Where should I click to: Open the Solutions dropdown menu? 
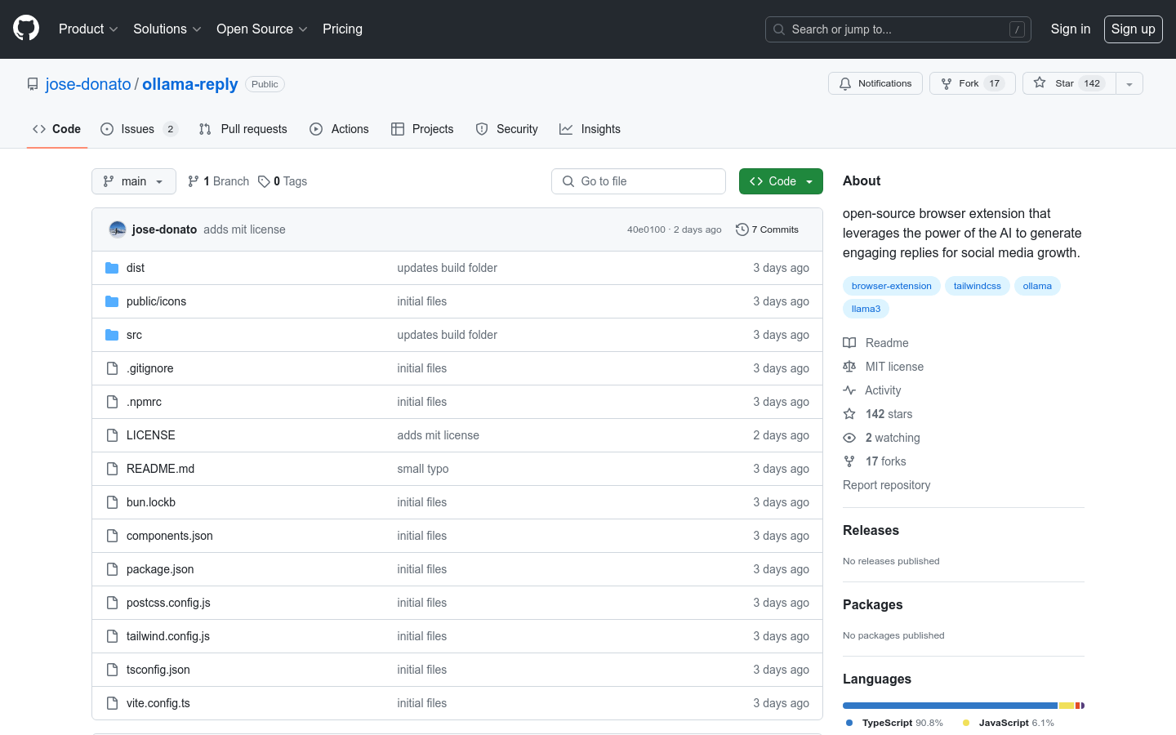167,29
